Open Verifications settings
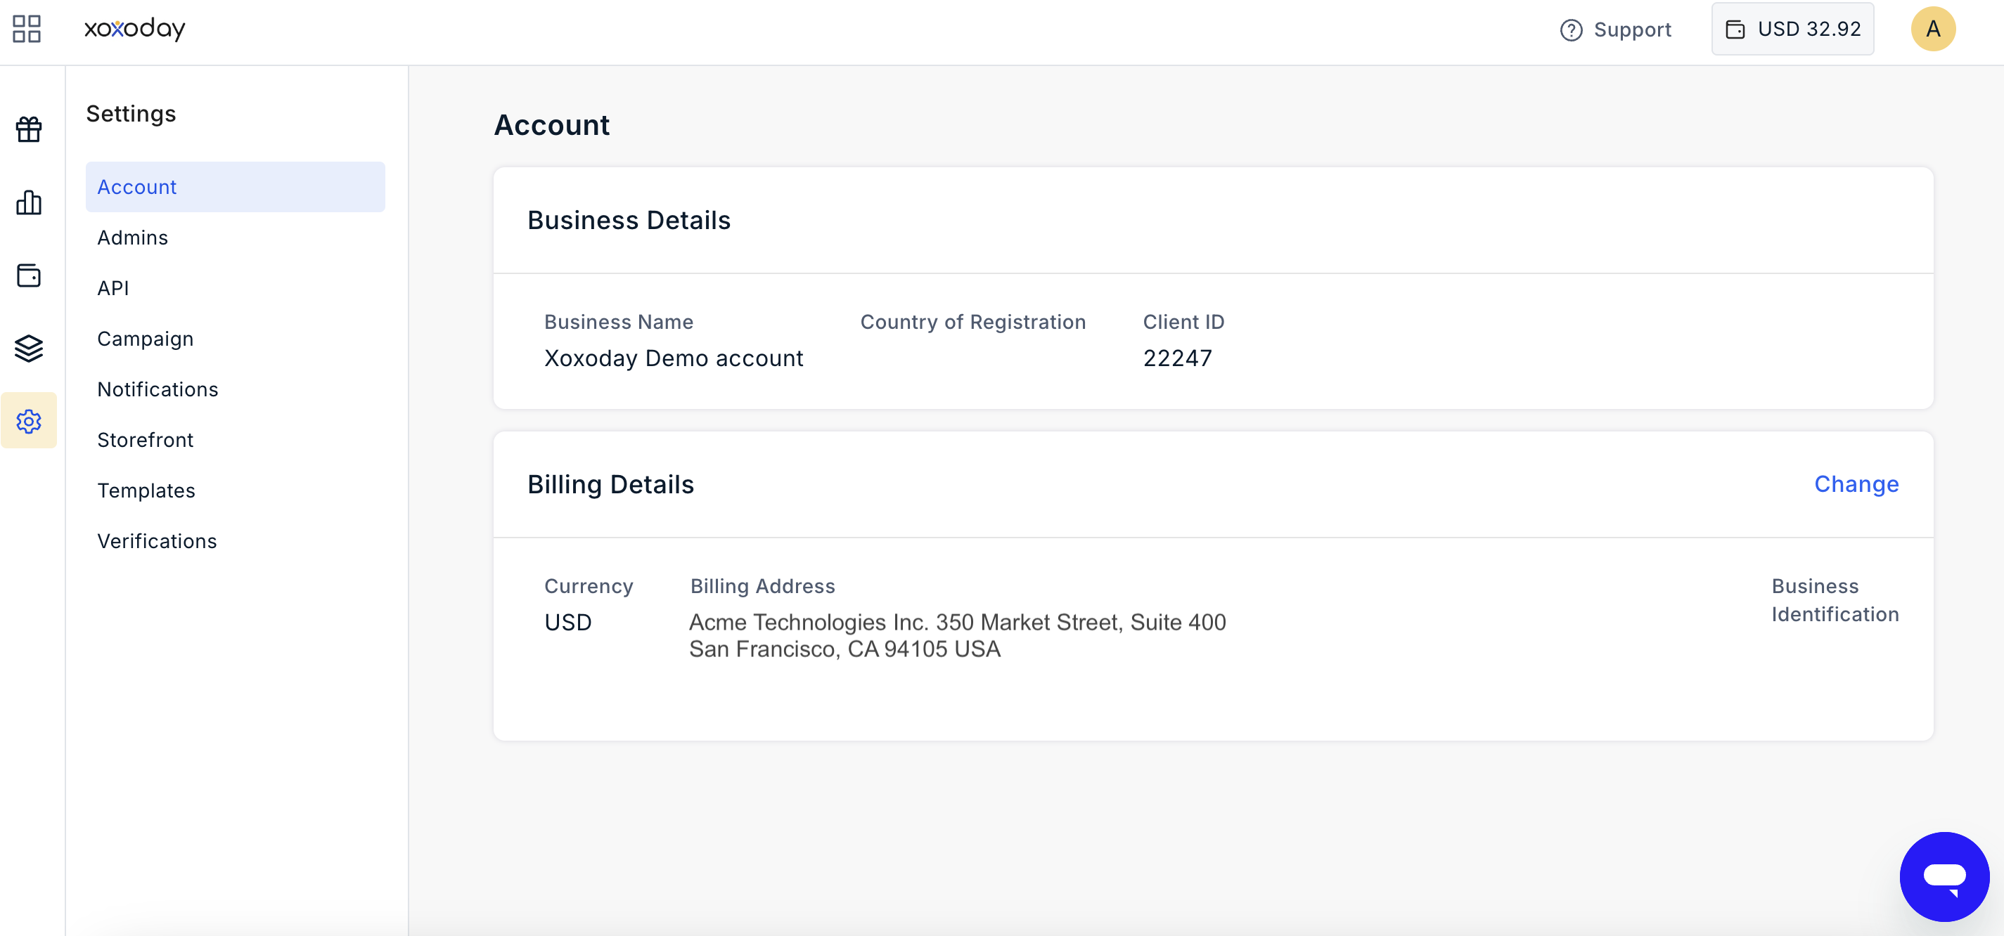 tap(156, 541)
